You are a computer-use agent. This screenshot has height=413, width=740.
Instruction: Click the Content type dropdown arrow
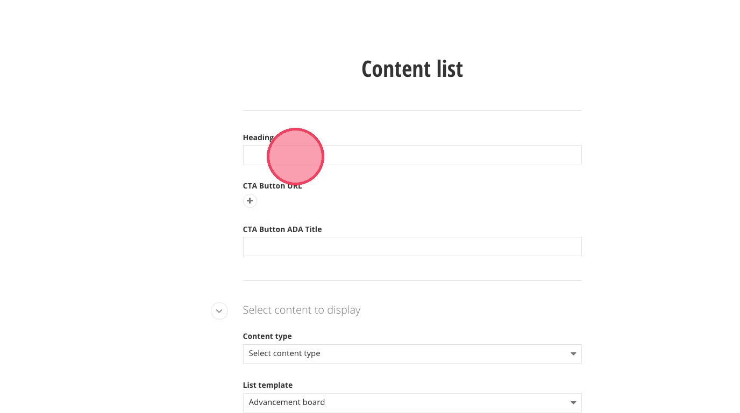pyautogui.click(x=573, y=354)
